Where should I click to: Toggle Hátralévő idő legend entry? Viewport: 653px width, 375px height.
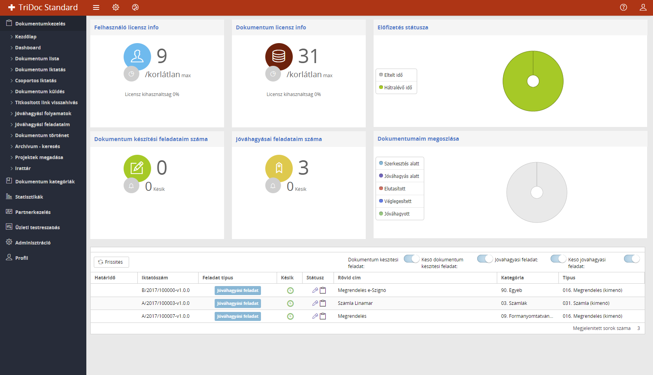(396, 88)
